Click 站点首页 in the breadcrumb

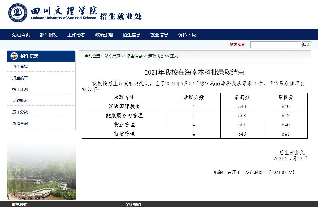click(113, 56)
